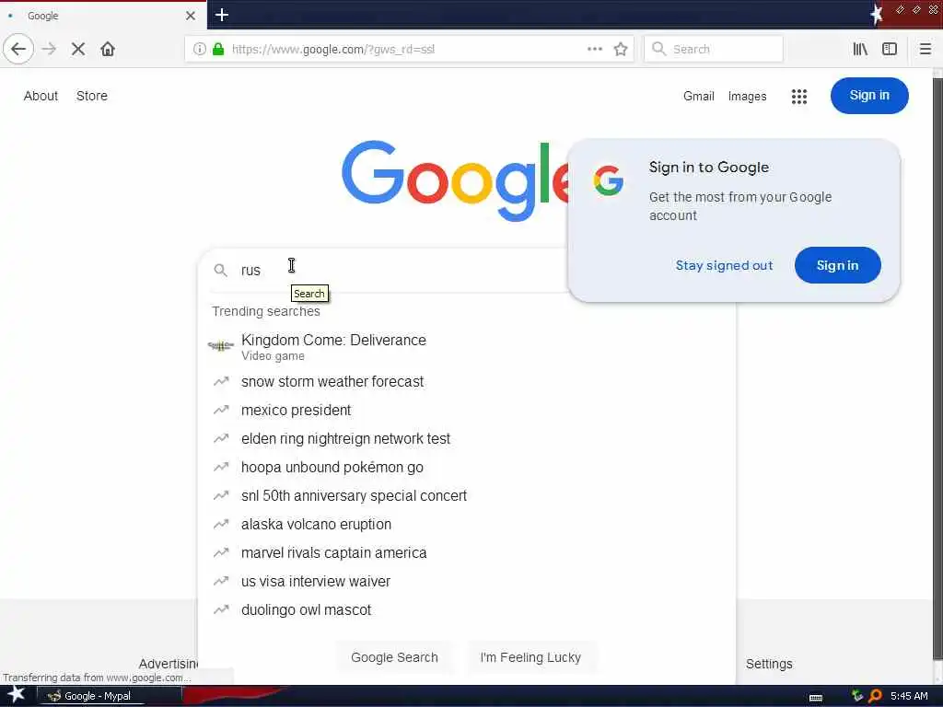Viewport: 943px width, 707px height.
Task: Click the magnifier icon in Google search box
Action: (221, 270)
